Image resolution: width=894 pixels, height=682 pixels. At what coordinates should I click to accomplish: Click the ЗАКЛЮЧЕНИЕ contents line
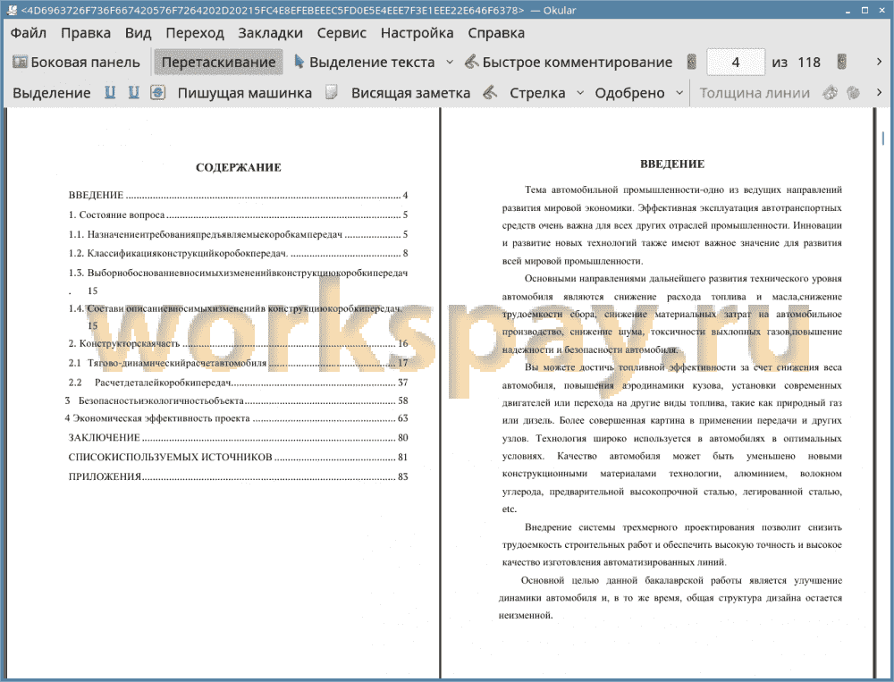(238, 437)
